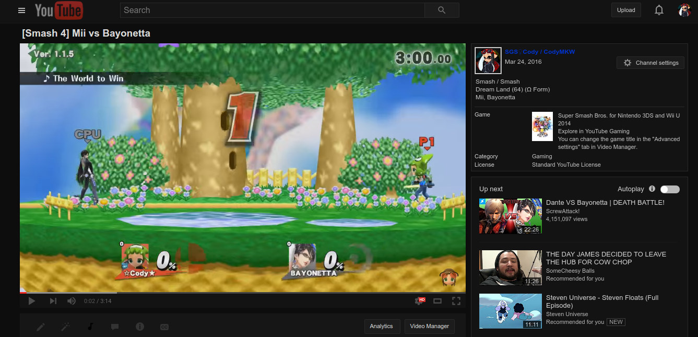Click inside the video player frame
Image resolution: width=698 pixels, height=337 pixels.
[x=243, y=168]
